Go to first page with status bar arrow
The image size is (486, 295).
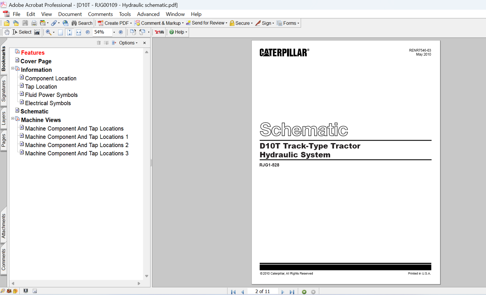tap(233, 292)
